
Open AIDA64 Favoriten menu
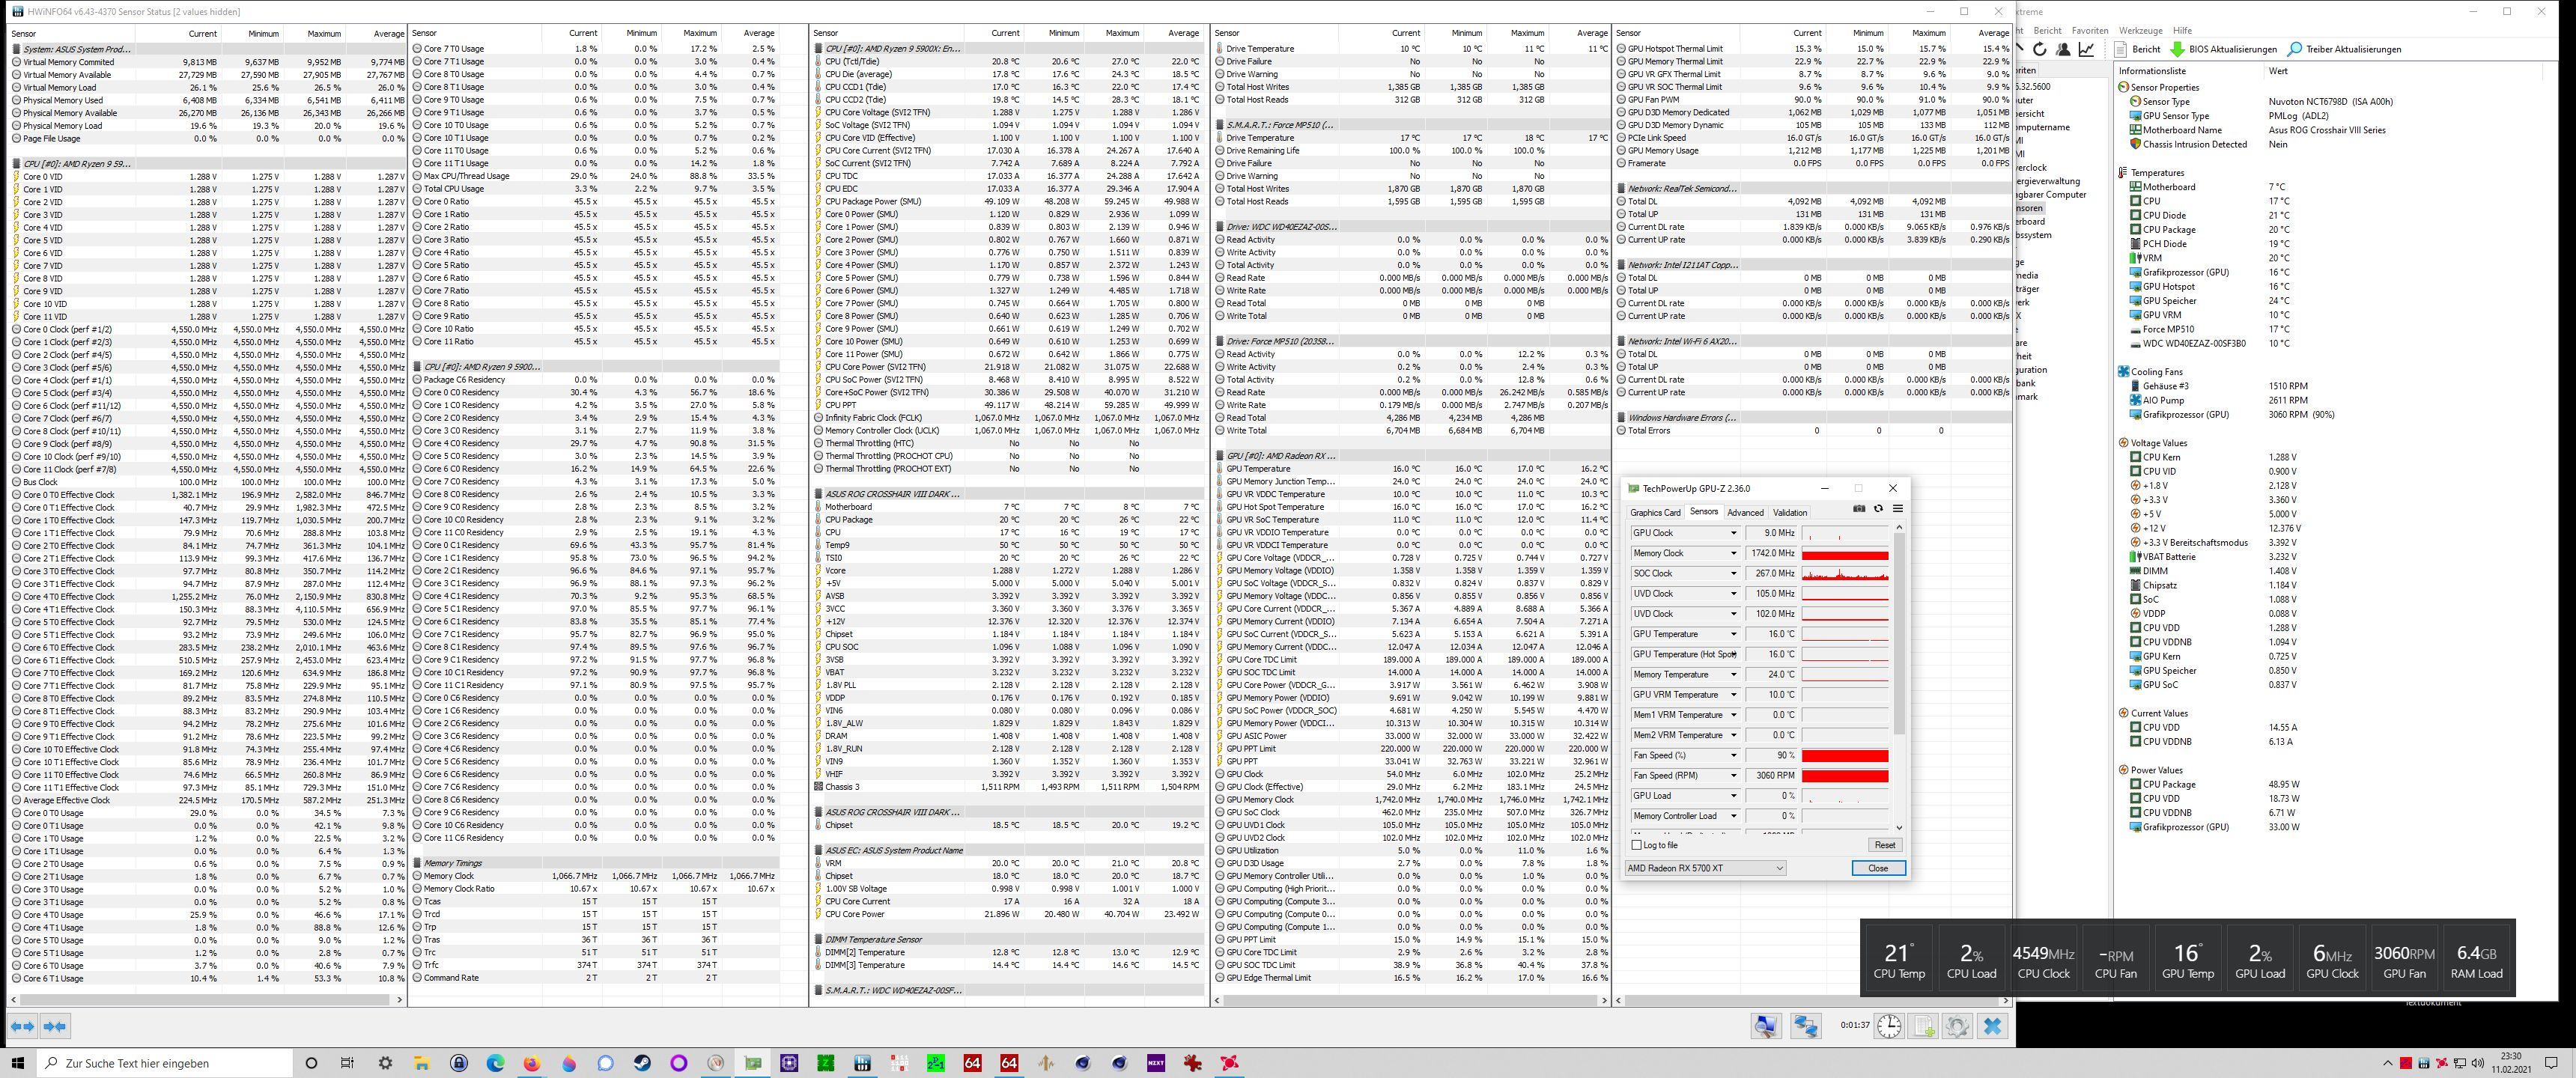(2089, 30)
